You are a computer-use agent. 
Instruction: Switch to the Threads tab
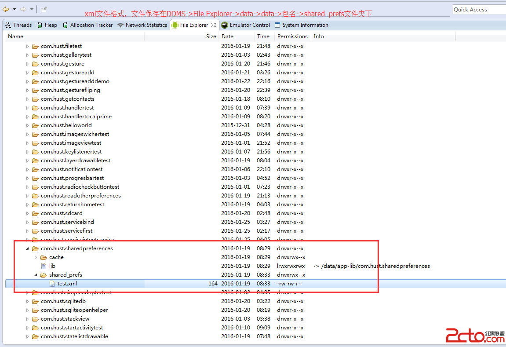18,25
